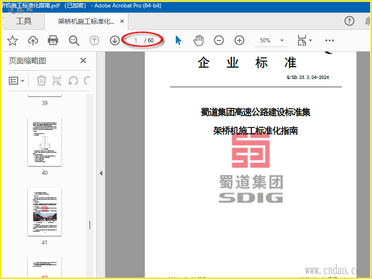Switch to the 工具 tab
372x279 pixels.
[x=24, y=21]
